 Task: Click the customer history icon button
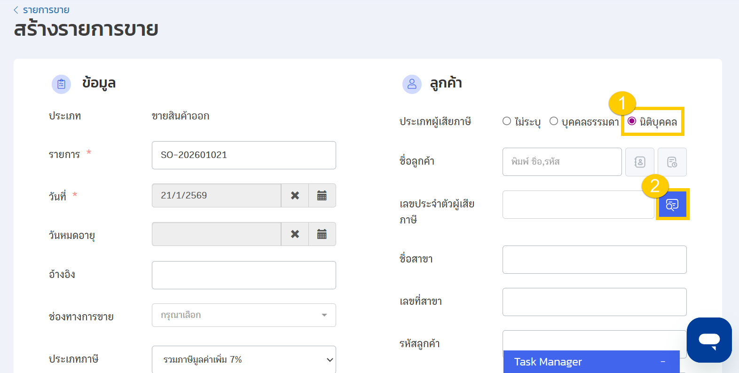click(x=672, y=162)
